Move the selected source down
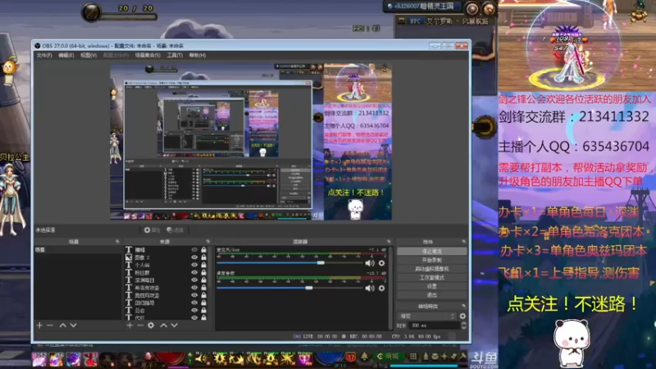 (174, 325)
